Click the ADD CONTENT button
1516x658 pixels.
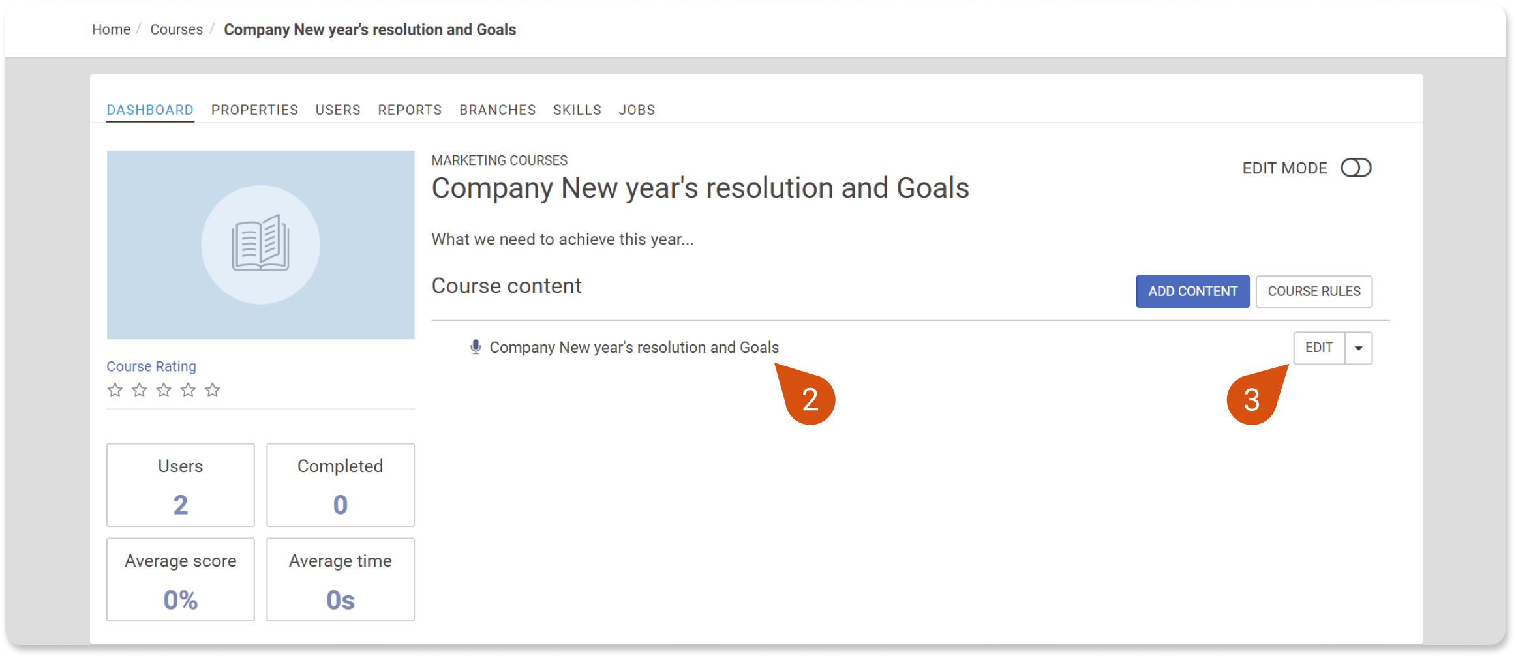point(1192,292)
